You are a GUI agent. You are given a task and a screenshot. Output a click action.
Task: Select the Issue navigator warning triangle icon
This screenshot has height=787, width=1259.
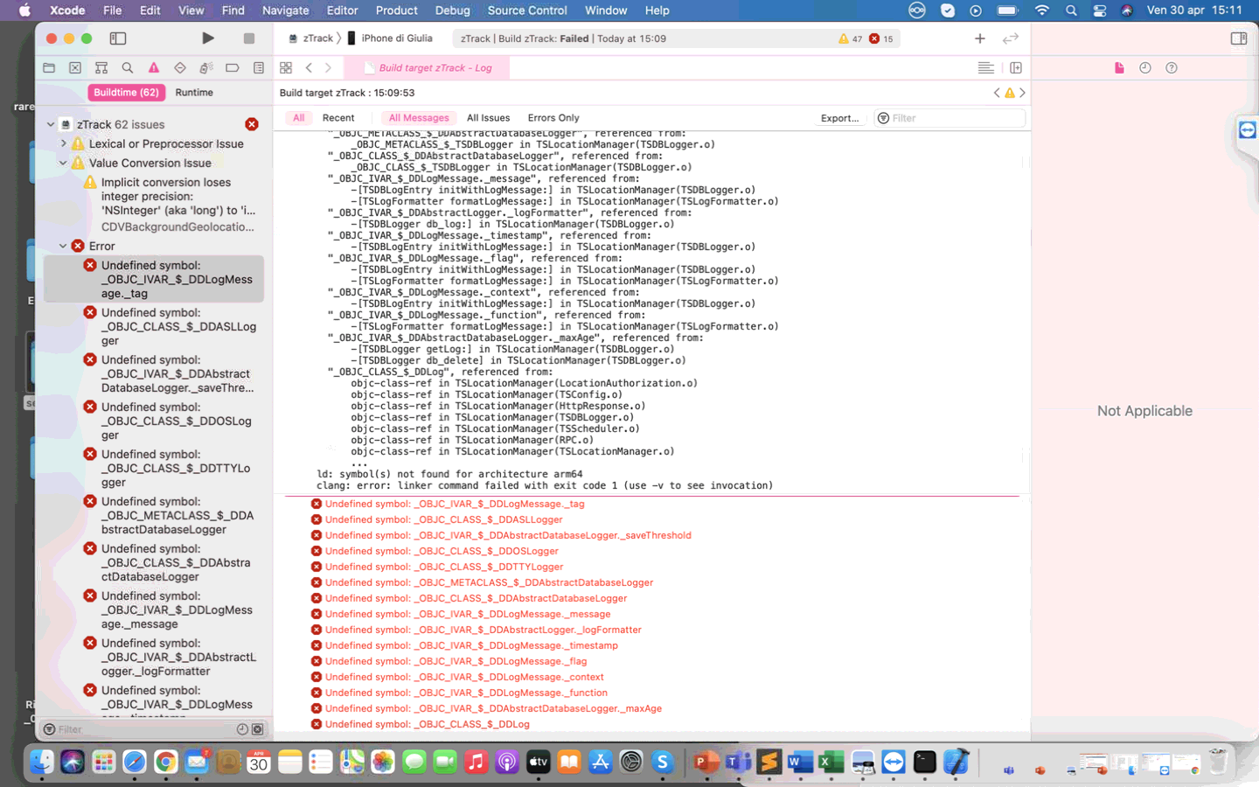pyautogui.click(x=154, y=66)
